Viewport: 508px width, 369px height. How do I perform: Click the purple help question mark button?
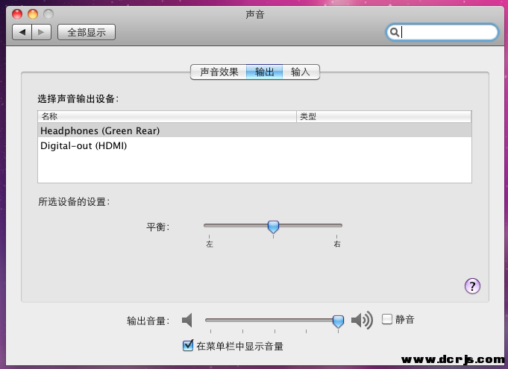[x=471, y=286]
